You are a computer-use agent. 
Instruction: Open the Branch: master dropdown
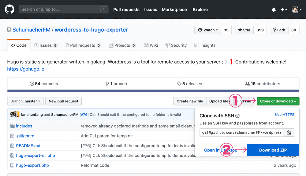click(25, 101)
